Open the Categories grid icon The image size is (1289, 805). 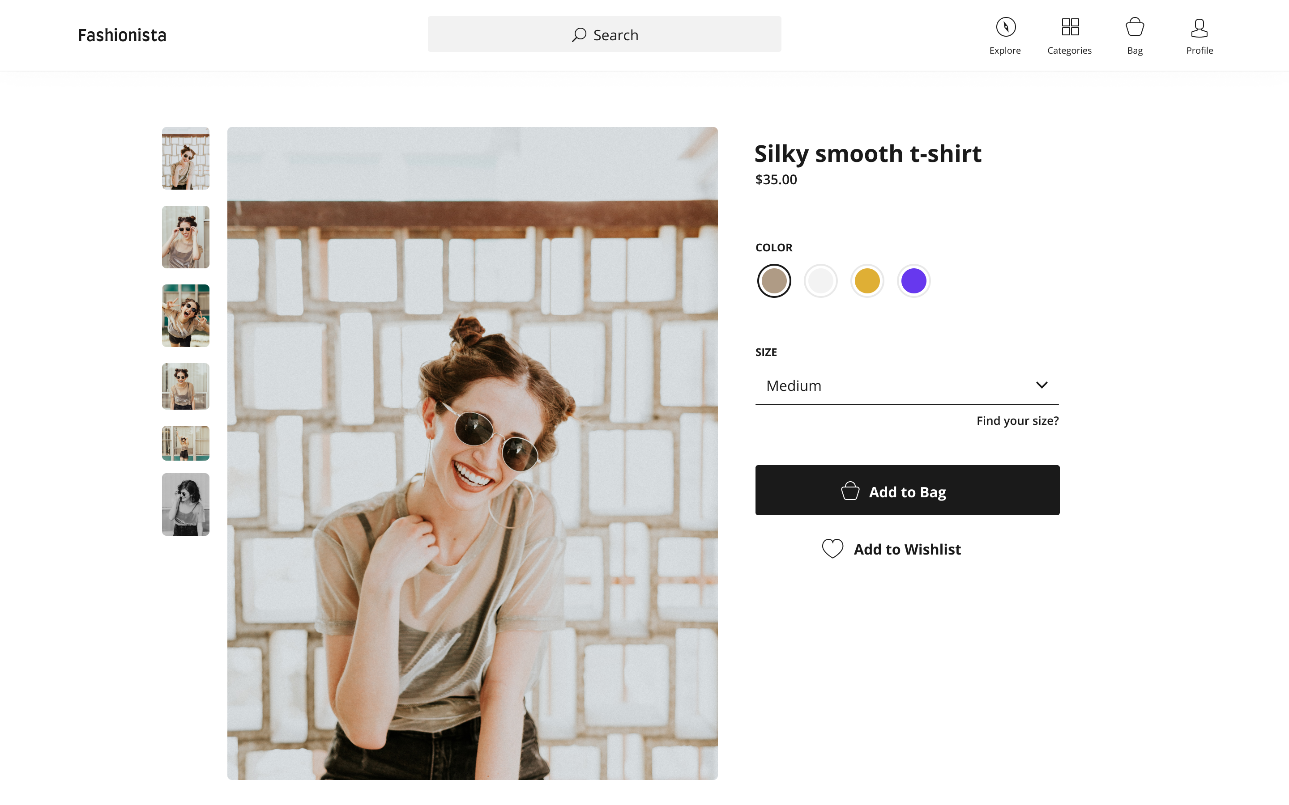pos(1070,27)
